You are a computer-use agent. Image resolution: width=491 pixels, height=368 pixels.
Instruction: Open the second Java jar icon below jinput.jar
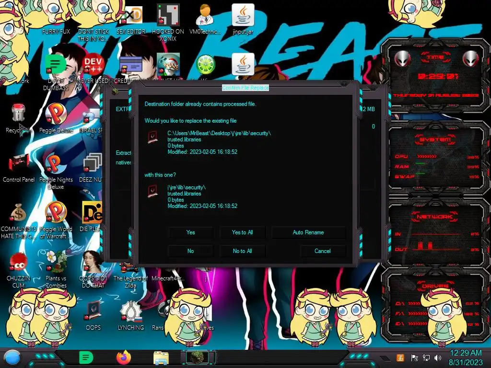pos(243,64)
